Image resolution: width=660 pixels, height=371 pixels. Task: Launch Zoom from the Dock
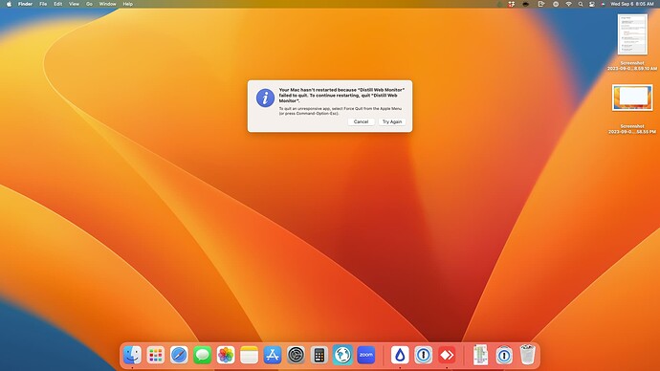[x=366, y=355]
